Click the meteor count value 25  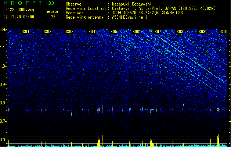point(53,17)
